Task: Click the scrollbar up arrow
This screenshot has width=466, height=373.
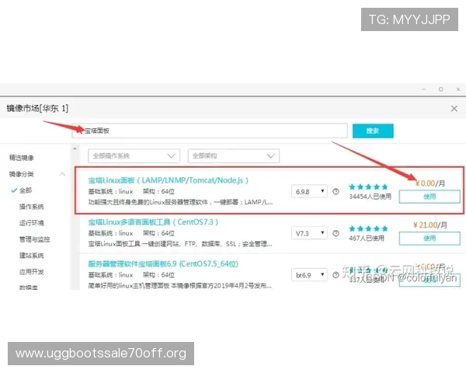Action: (x=75, y=148)
